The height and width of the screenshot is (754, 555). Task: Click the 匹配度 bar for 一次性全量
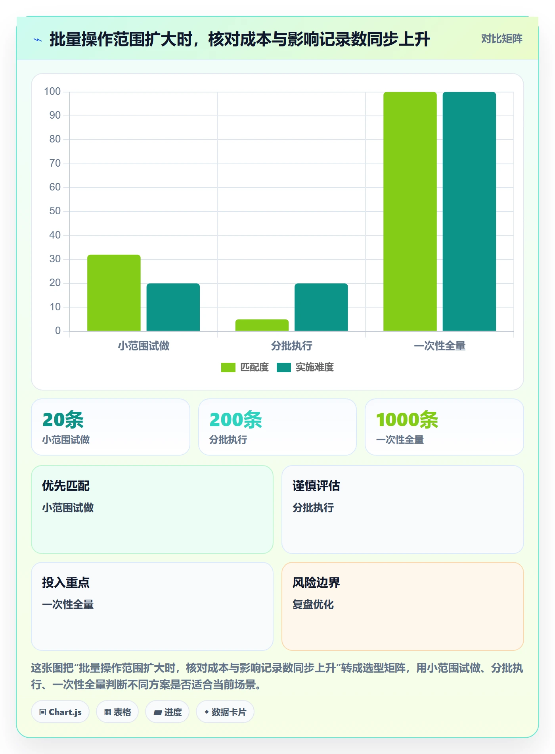(x=410, y=212)
